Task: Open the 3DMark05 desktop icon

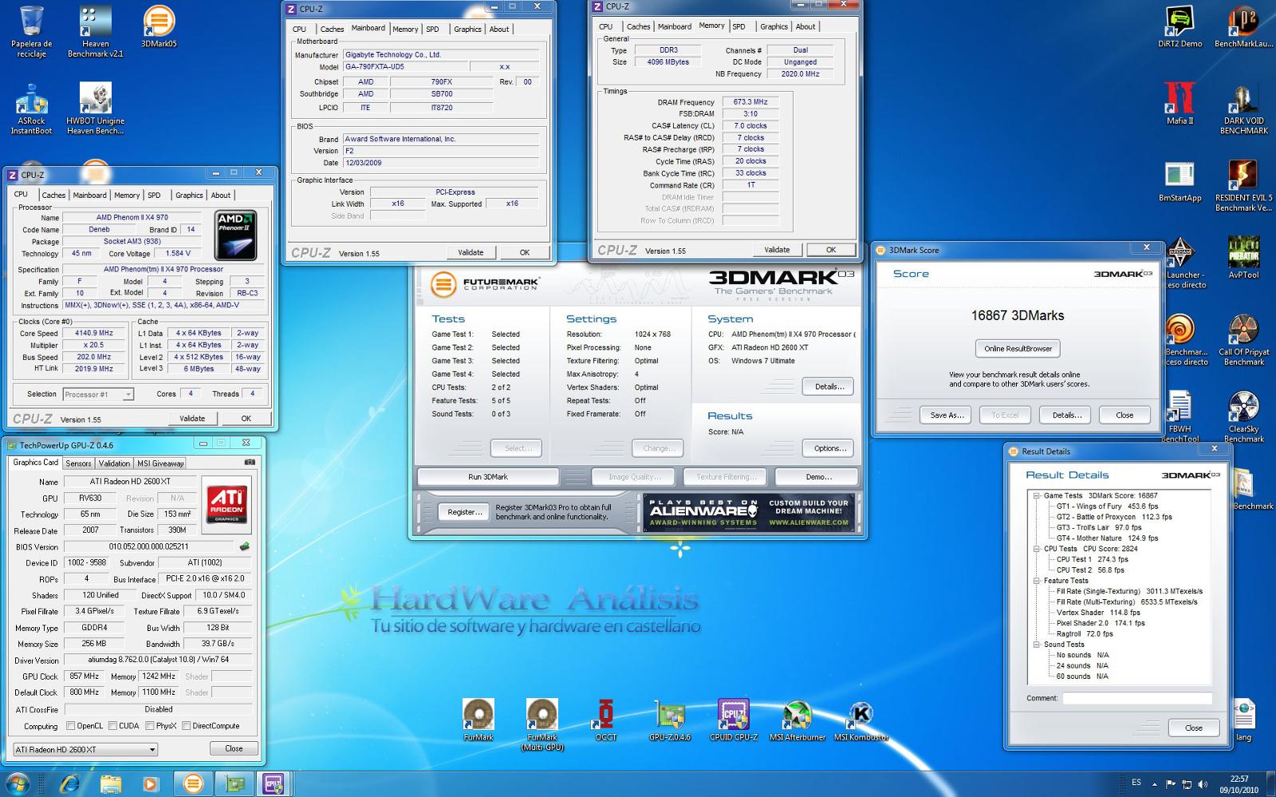Action: (x=159, y=26)
